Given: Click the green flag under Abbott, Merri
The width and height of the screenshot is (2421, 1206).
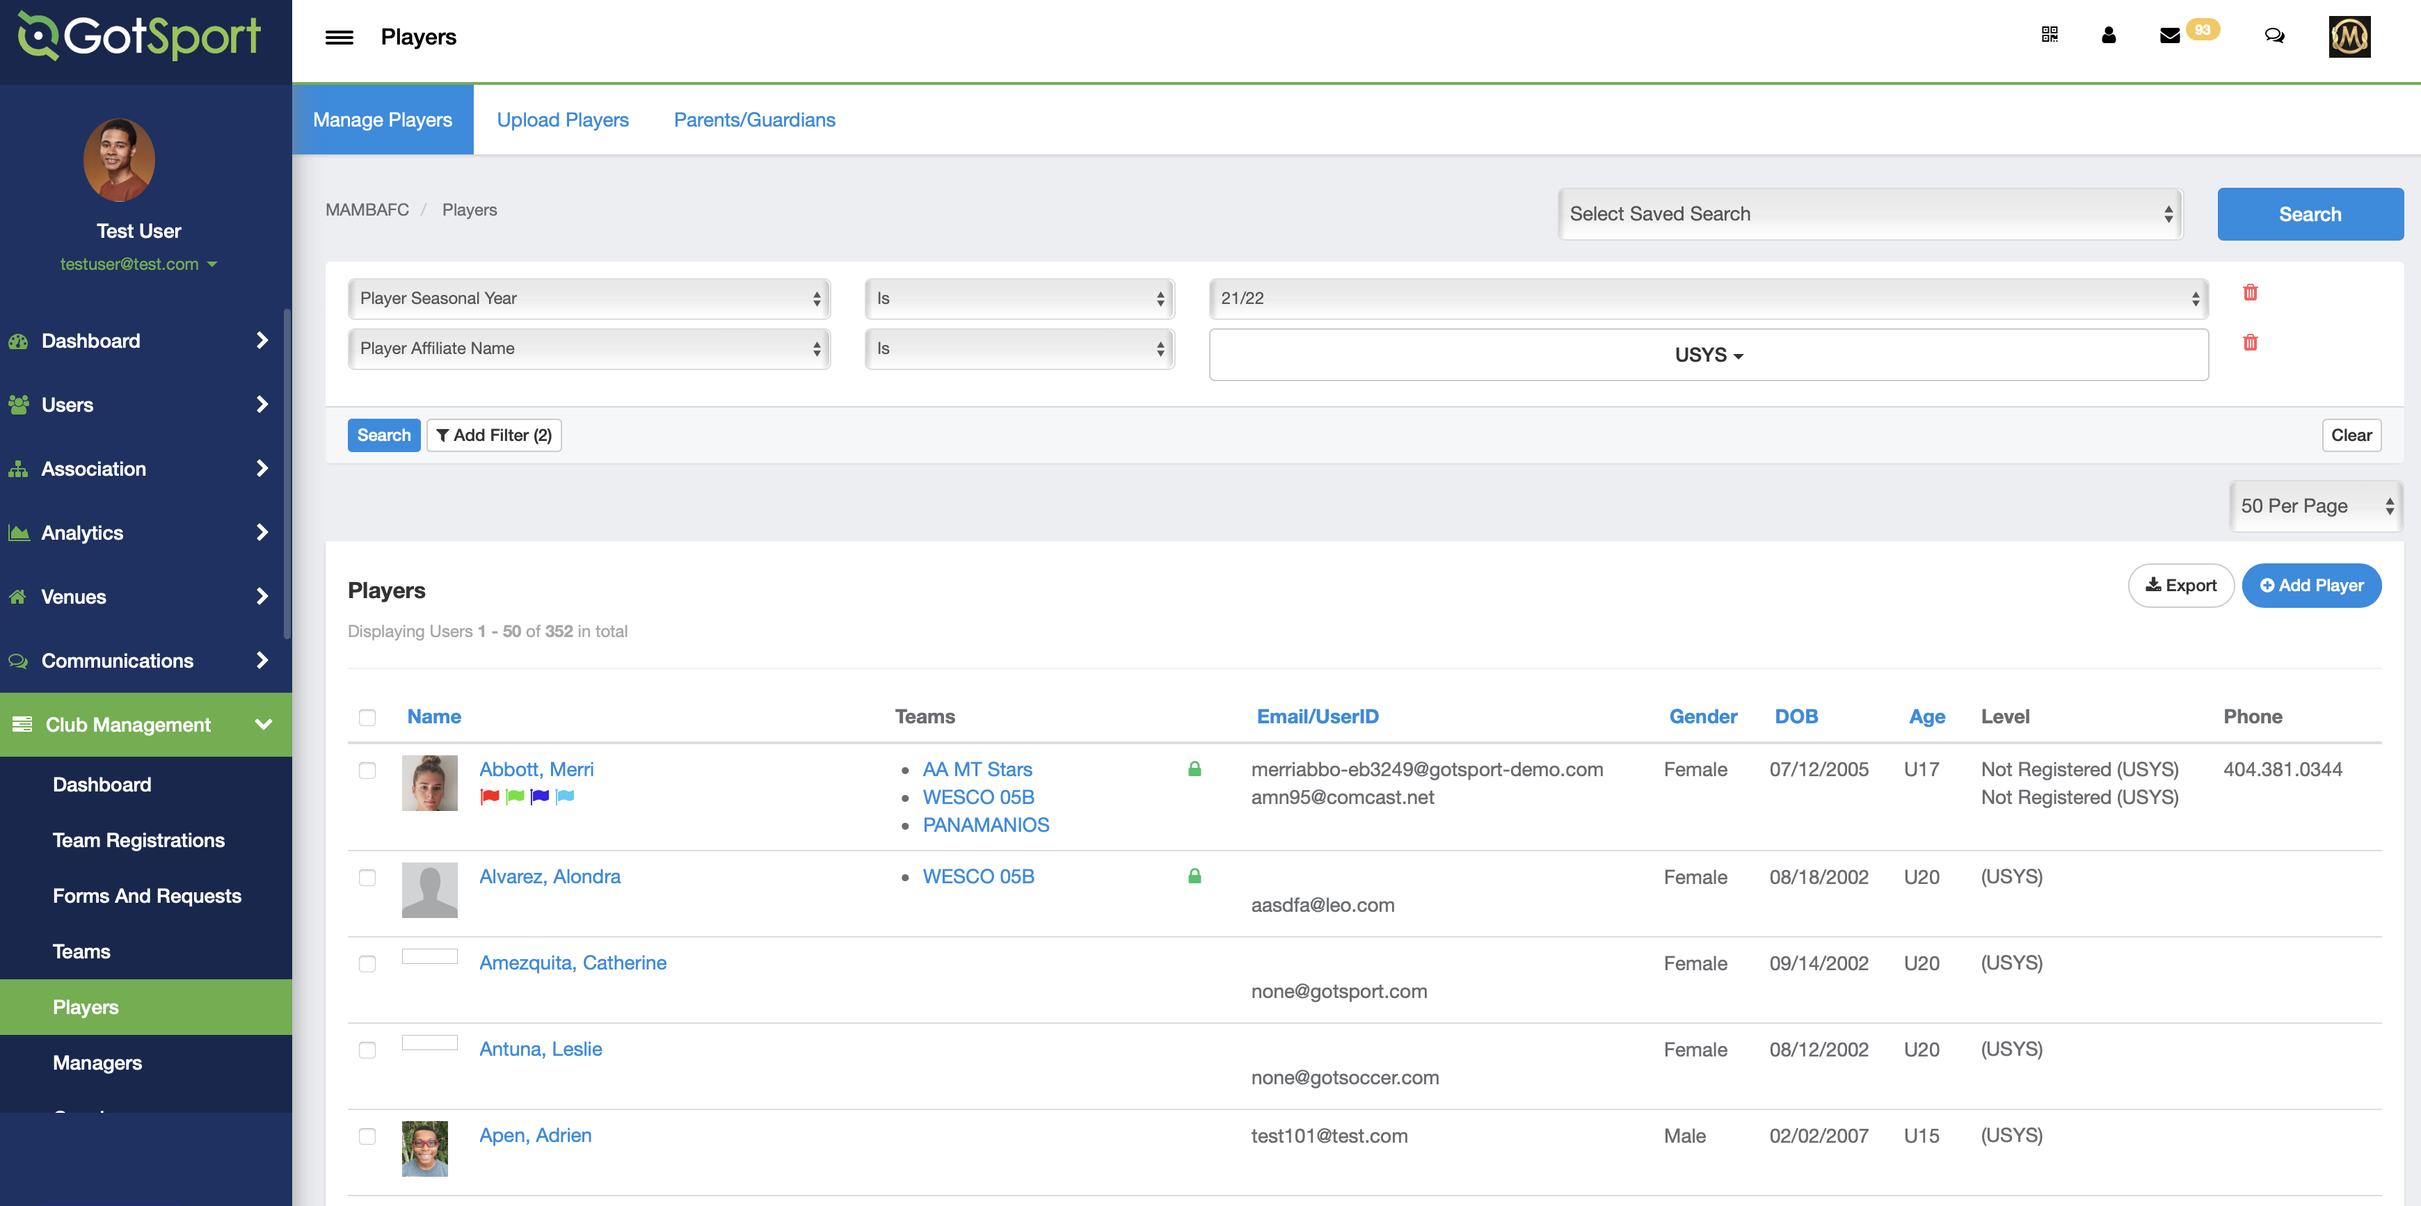Looking at the screenshot, I should coord(515,796).
